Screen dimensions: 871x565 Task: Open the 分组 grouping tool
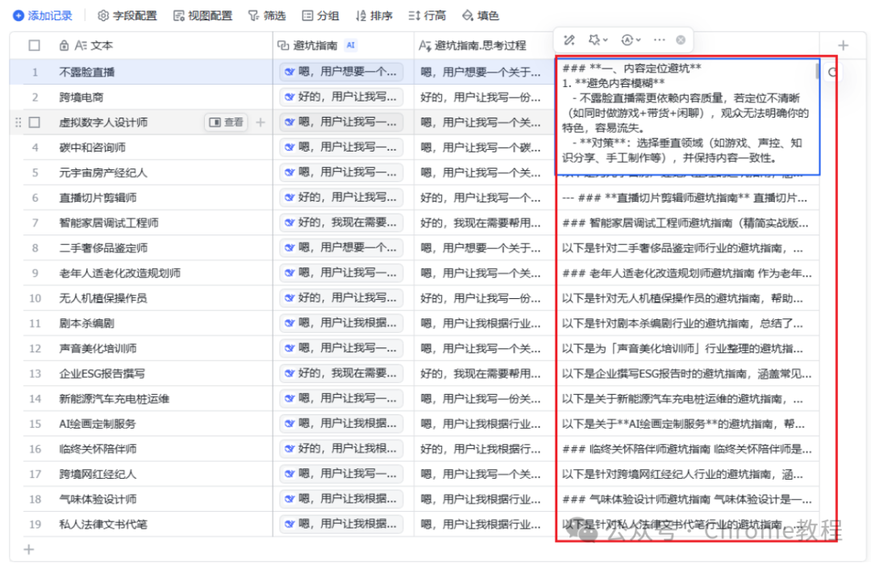coord(320,15)
